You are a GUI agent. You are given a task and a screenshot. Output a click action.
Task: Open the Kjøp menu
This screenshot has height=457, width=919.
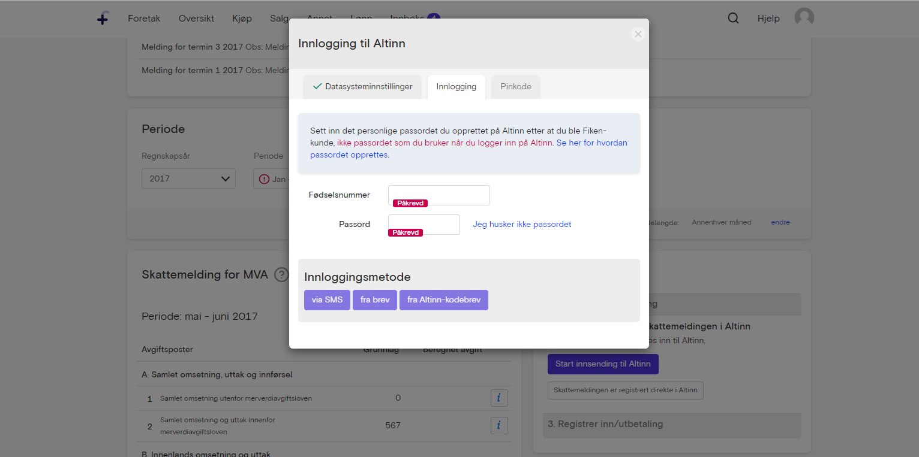click(242, 19)
